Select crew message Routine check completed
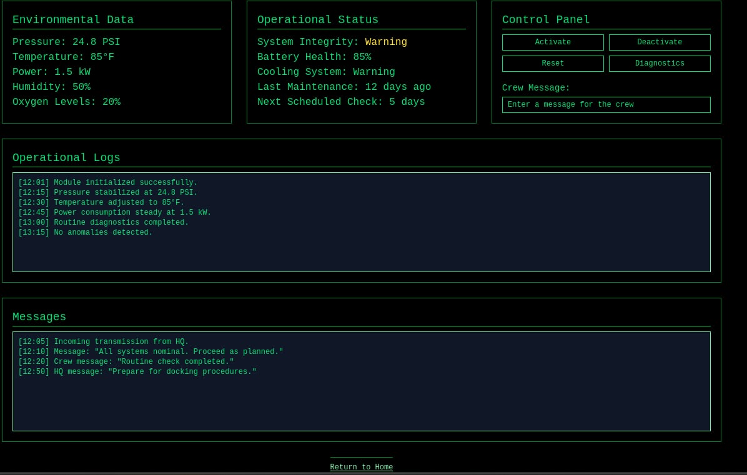This screenshot has width=747, height=475. 126,362
